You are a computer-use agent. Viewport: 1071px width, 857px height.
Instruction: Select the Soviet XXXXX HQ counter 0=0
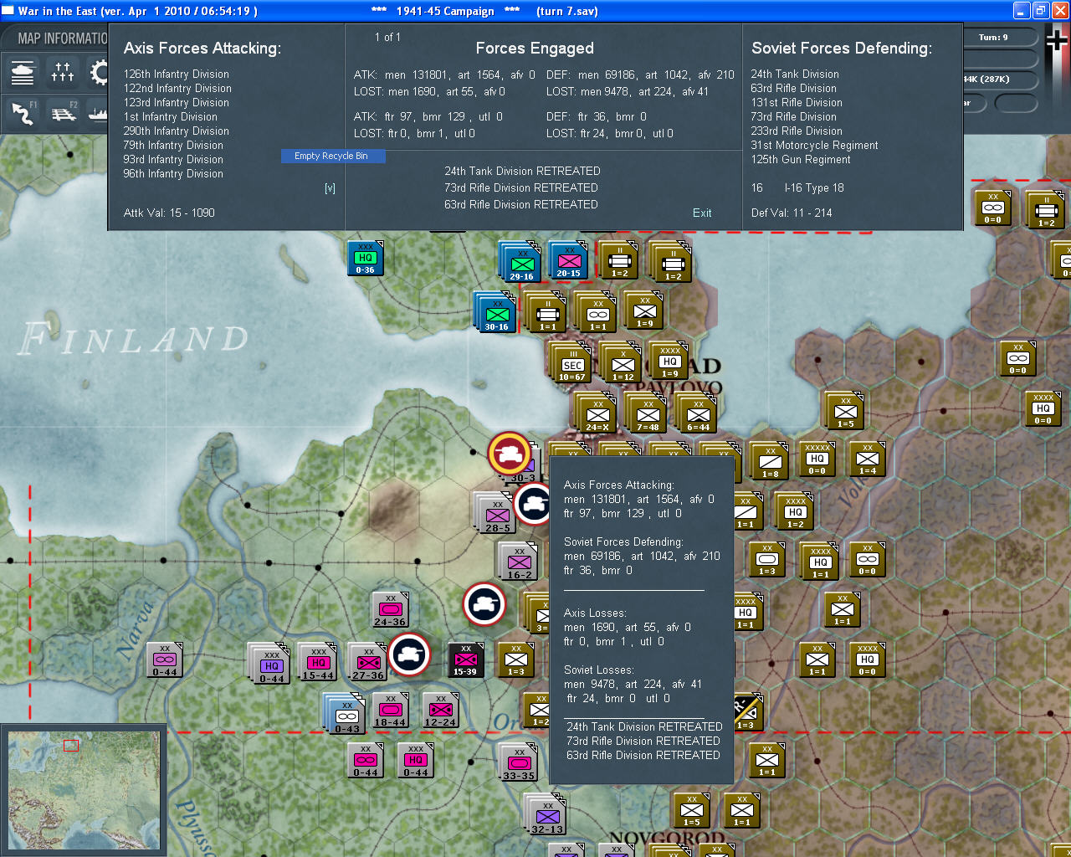[x=817, y=459]
